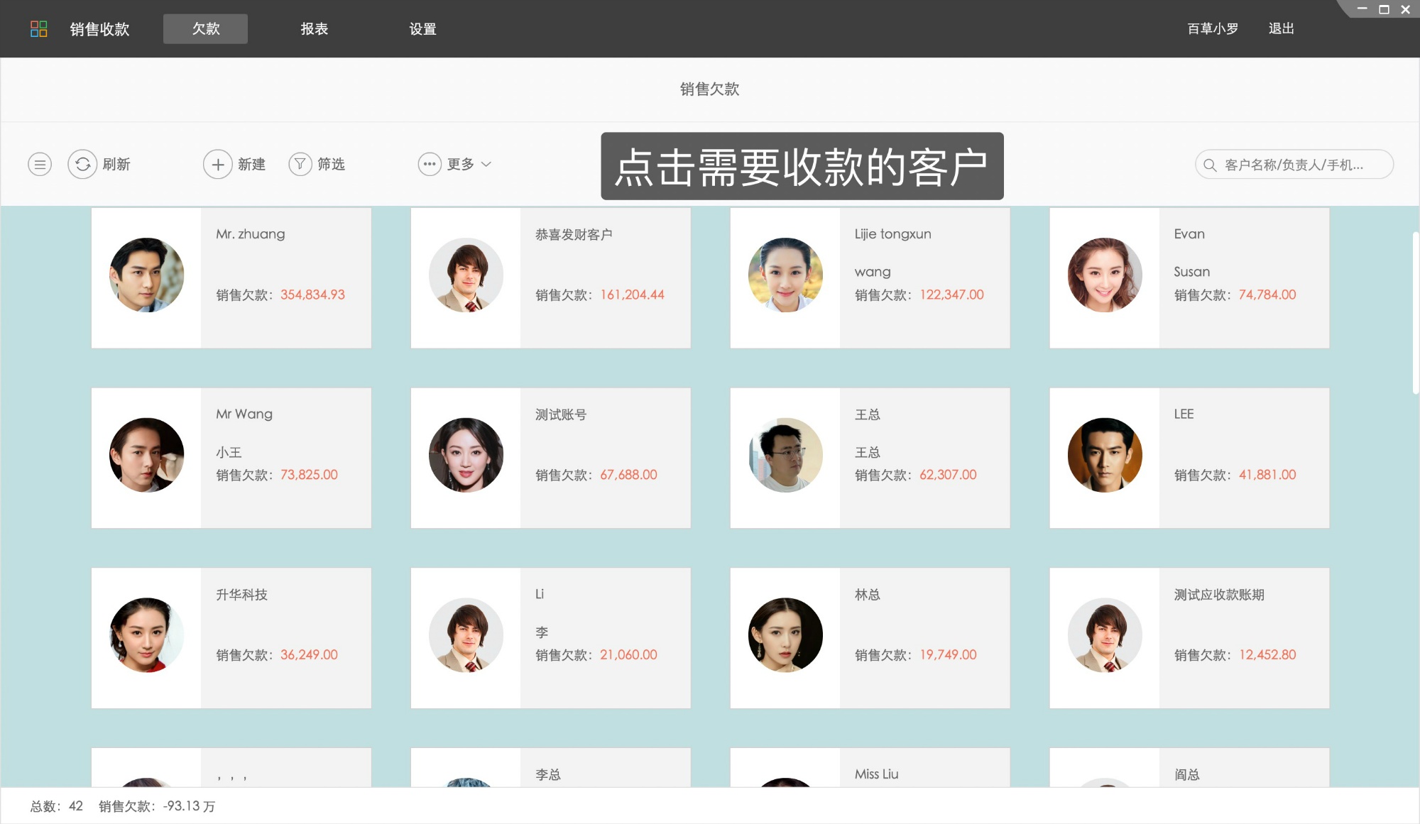
Task: Expand the 更多 dropdown chevron
Action: coord(488,164)
